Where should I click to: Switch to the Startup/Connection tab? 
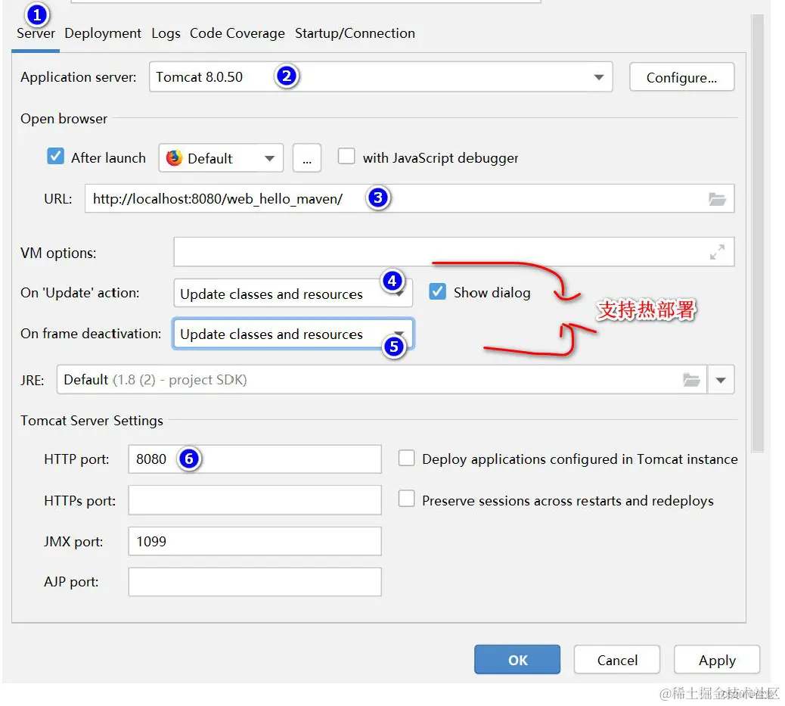click(x=355, y=33)
